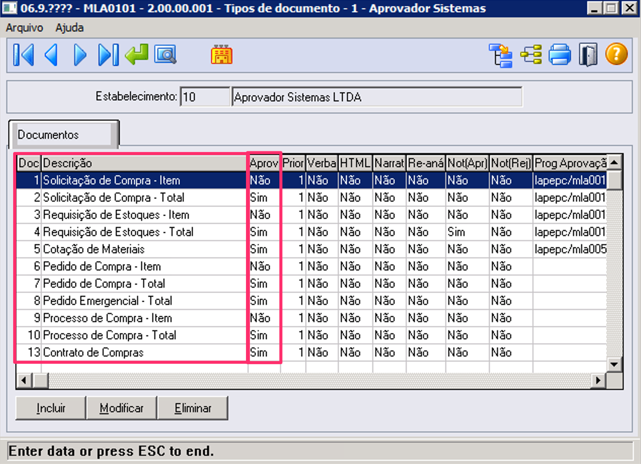Exit via the door icon
The width and height of the screenshot is (641, 464).
click(x=588, y=55)
